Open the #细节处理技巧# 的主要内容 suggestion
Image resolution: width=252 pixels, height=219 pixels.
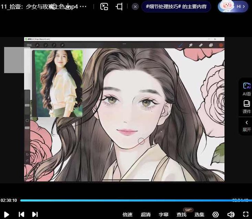tap(176, 7)
